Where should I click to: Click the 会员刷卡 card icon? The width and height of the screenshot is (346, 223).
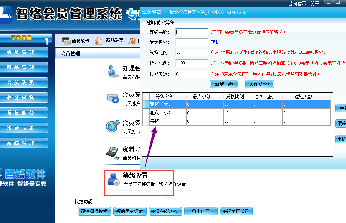(x=67, y=41)
